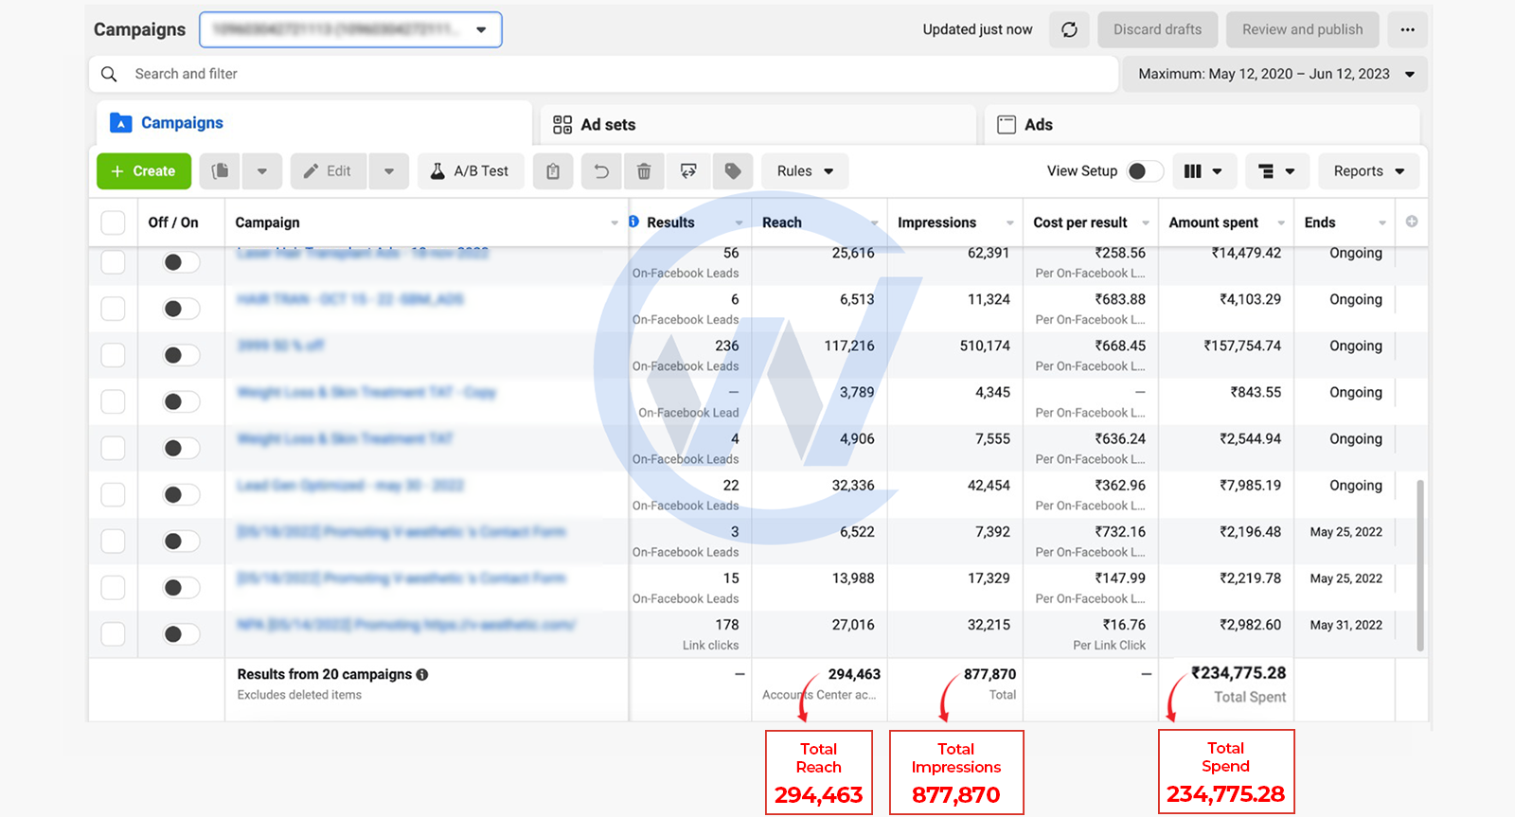Refresh the campaign data

tap(1069, 29)
